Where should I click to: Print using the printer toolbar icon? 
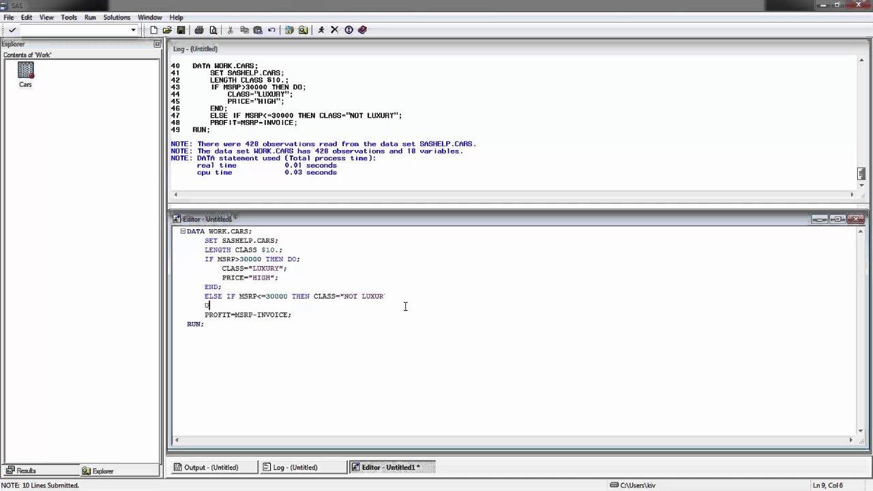(x=199, y=30)
